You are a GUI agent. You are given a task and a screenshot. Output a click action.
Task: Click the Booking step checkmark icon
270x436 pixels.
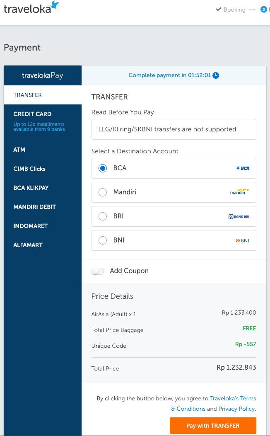[217, 9]
